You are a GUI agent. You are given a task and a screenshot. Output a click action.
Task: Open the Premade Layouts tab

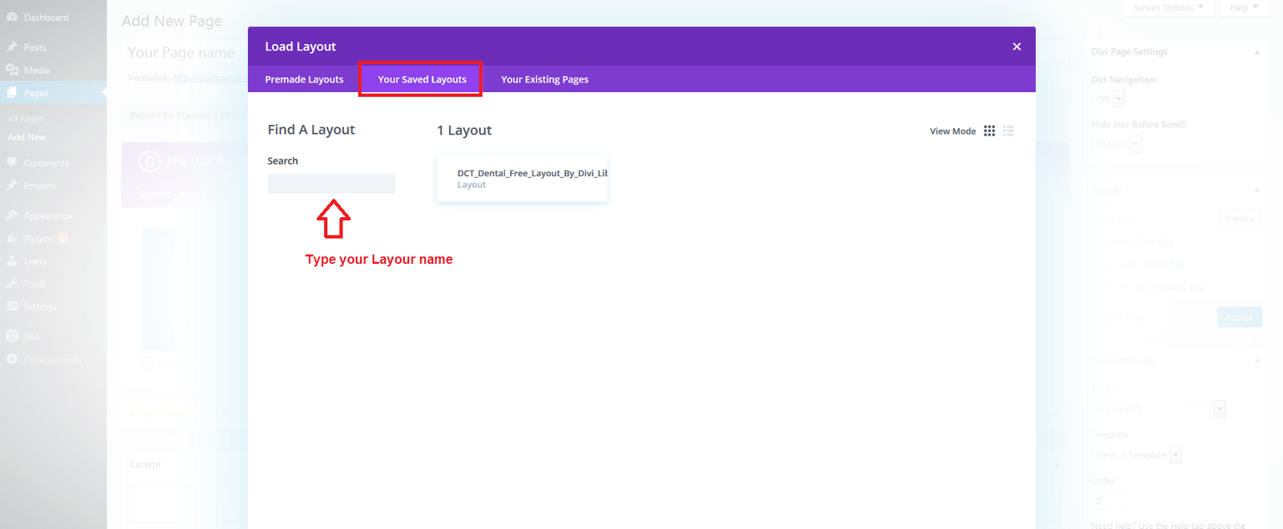[x=304, y=79]
